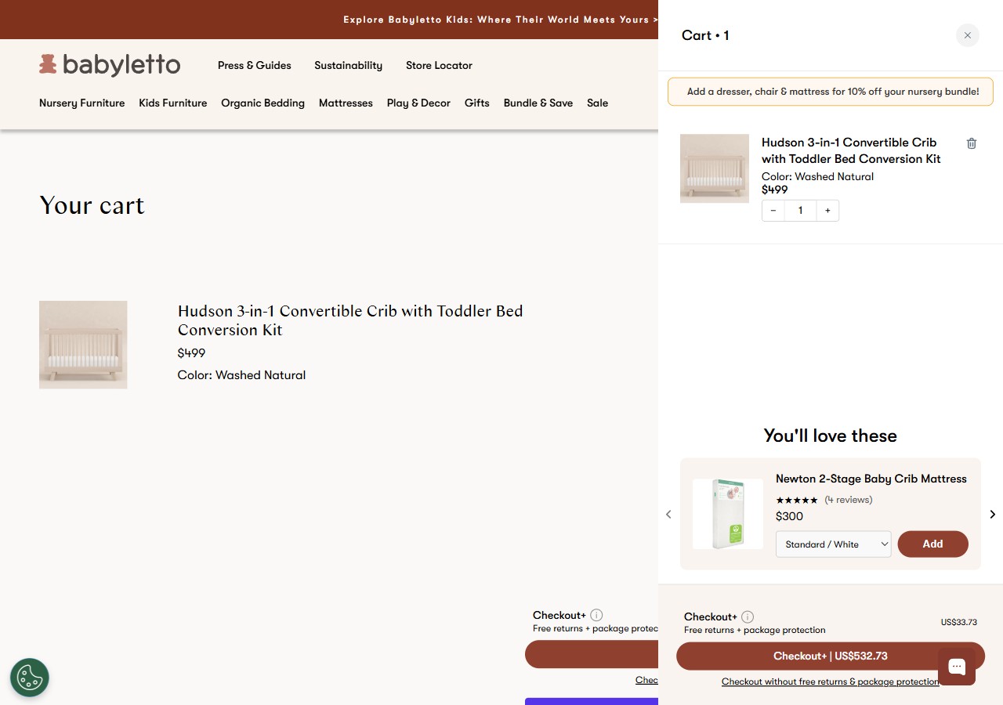Decrease the Hudson crib quantity
Image resolution: width=1003 pixels, height=705 pixels.
(773, 211)
